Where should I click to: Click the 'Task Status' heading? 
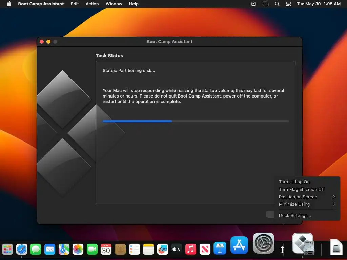click(x=109, y=56)
